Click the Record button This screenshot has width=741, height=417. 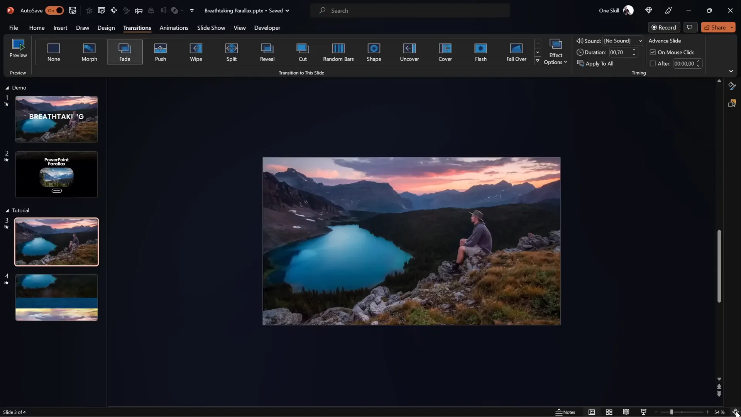pyautogui.click(x=664, y=27)
